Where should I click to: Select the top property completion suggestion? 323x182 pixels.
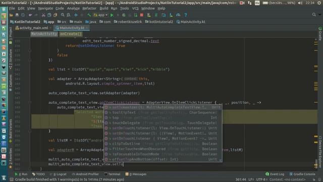point(163,118)
